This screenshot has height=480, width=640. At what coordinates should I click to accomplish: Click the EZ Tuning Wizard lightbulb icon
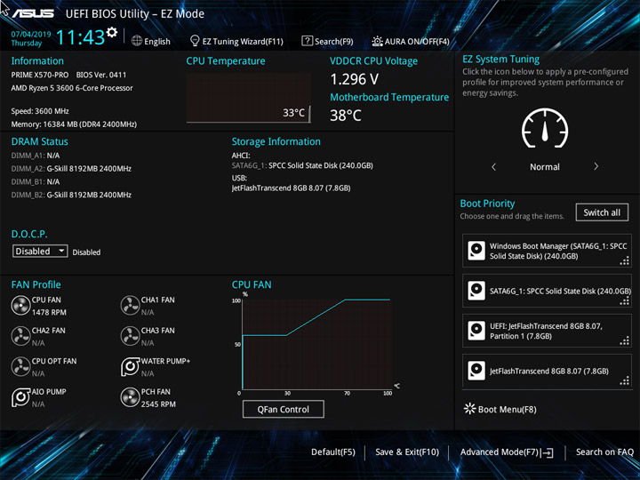pyautogui.click(x=195, y=41)
